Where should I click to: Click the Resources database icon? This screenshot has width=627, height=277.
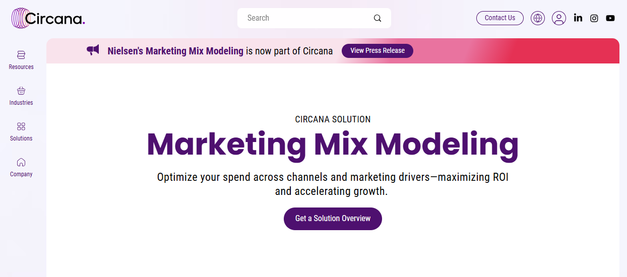(x=21, y=55)
